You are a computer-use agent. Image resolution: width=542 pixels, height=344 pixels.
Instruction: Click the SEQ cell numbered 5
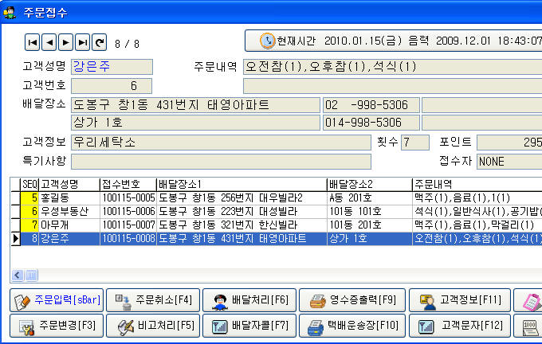point(29,198)
